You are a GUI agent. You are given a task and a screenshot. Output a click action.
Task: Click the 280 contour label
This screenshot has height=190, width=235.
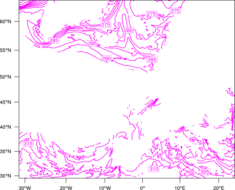128,30
